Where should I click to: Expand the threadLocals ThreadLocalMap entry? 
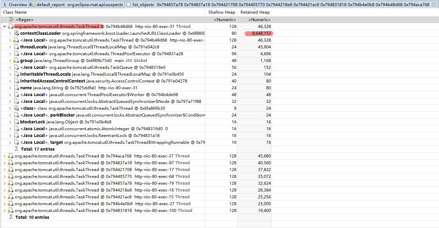tap(10, 47)
